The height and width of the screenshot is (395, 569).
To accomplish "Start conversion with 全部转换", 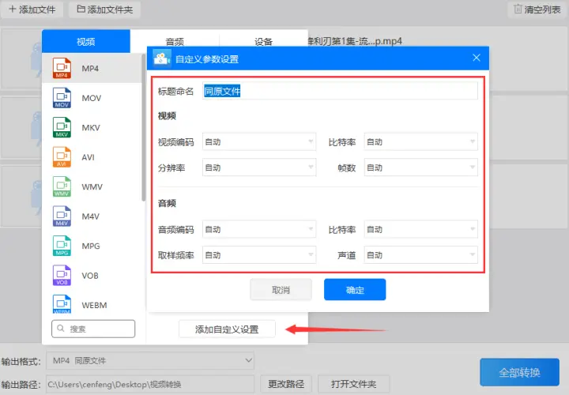I will (x=519, y=372).
